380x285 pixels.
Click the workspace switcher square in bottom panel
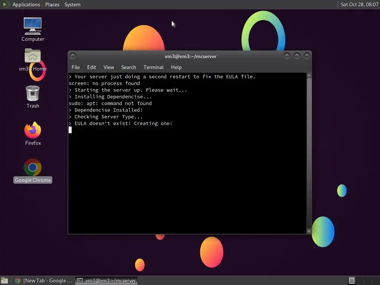coord(352,281)
